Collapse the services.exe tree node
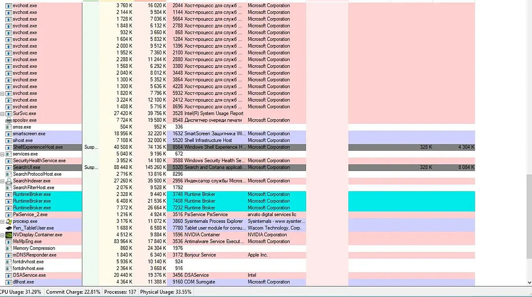The width and height of the screenshot is (532, 297). point(2,154)
